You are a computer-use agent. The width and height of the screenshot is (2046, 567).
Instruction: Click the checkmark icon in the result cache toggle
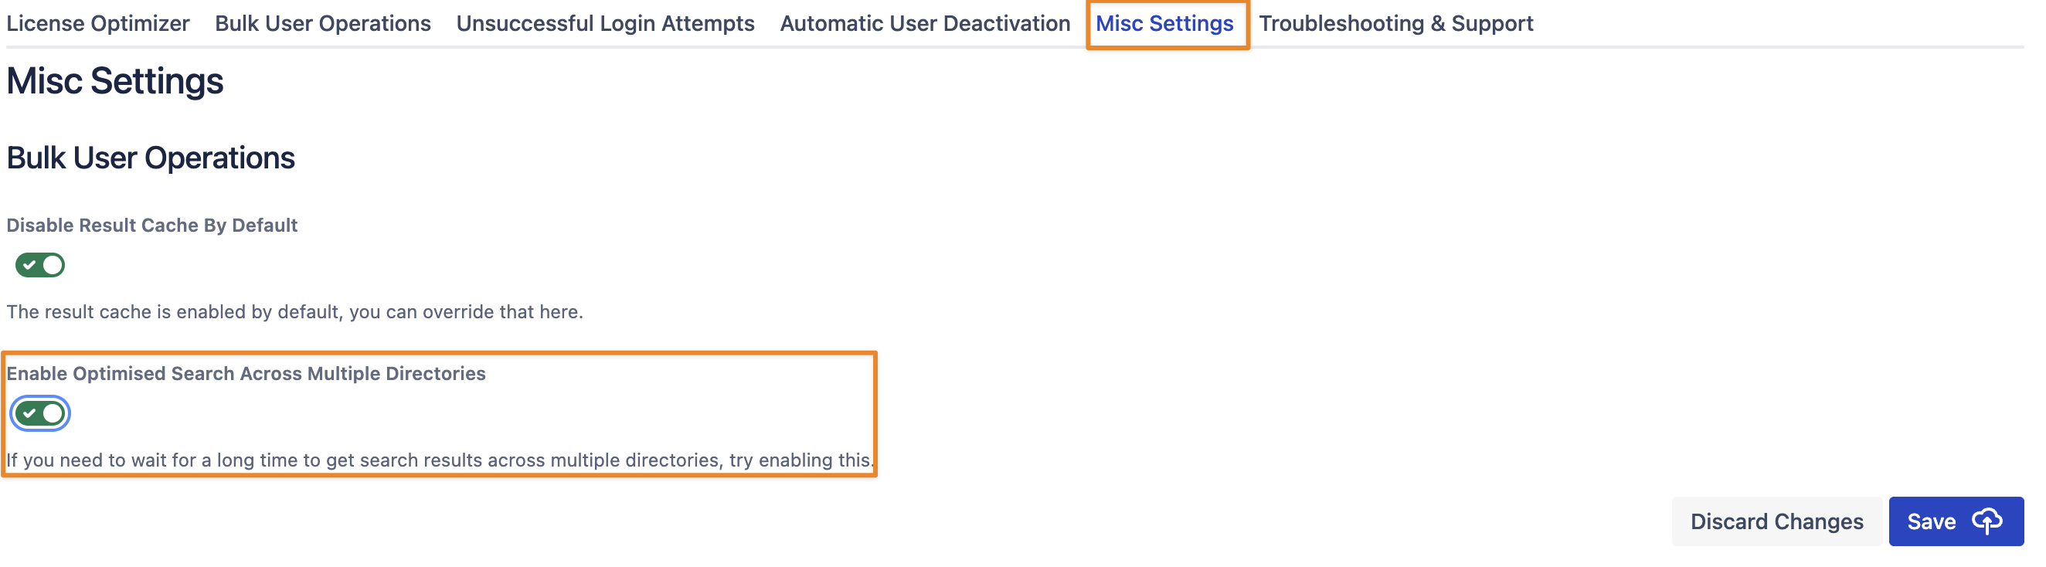(x=29, y=265)
